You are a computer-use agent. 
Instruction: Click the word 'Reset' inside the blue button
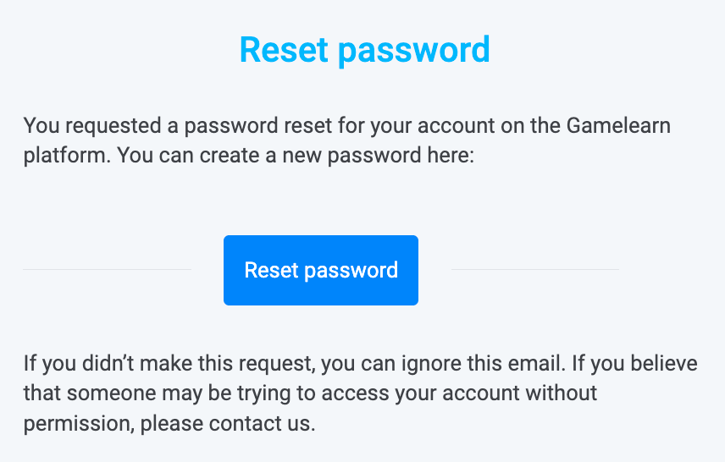271,270
